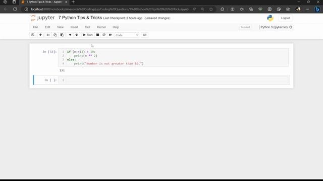Click the first code cell with if statement
The width and height of the screenshot is (323, 181).
tap(173, 58)
